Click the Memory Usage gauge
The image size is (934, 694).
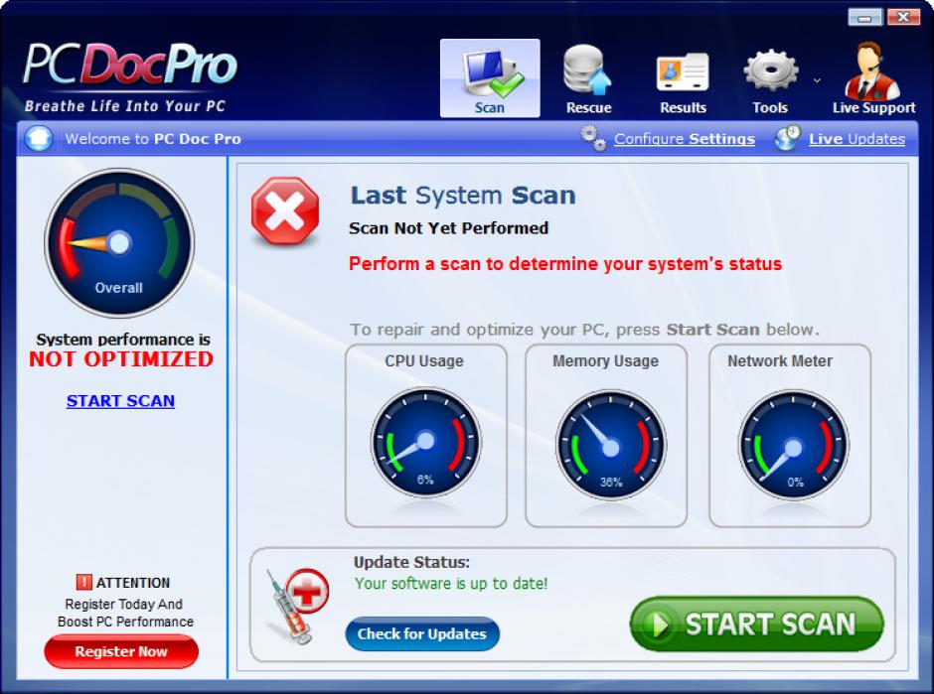[610, 445]
